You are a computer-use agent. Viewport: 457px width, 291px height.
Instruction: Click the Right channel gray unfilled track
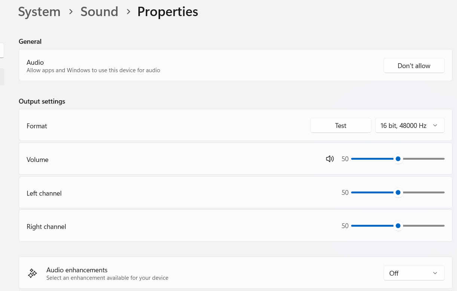point(423,226)
